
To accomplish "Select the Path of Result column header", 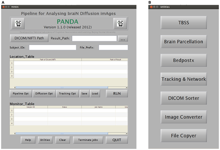I will pyautogui.click(x=105, y=60).
